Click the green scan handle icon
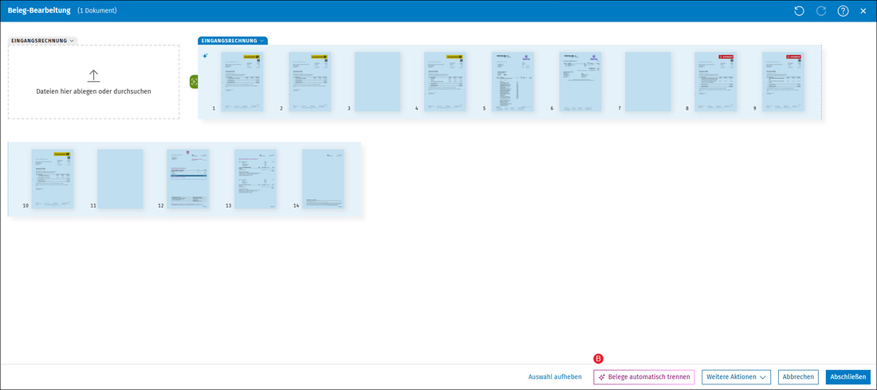 point(194,81)
